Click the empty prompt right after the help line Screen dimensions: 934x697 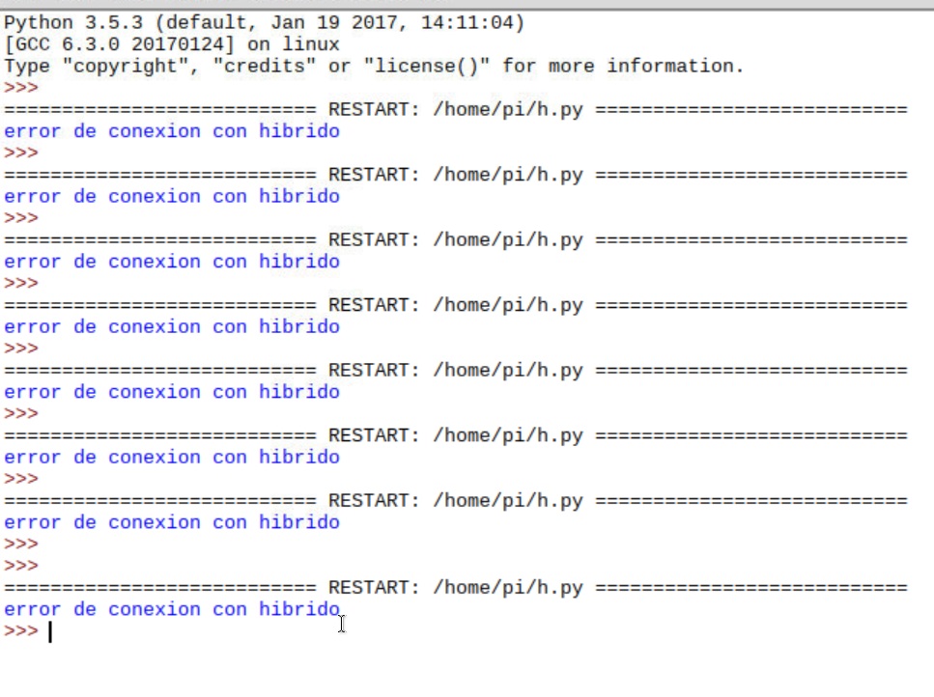pyautogui.click(x=21, y=88)
